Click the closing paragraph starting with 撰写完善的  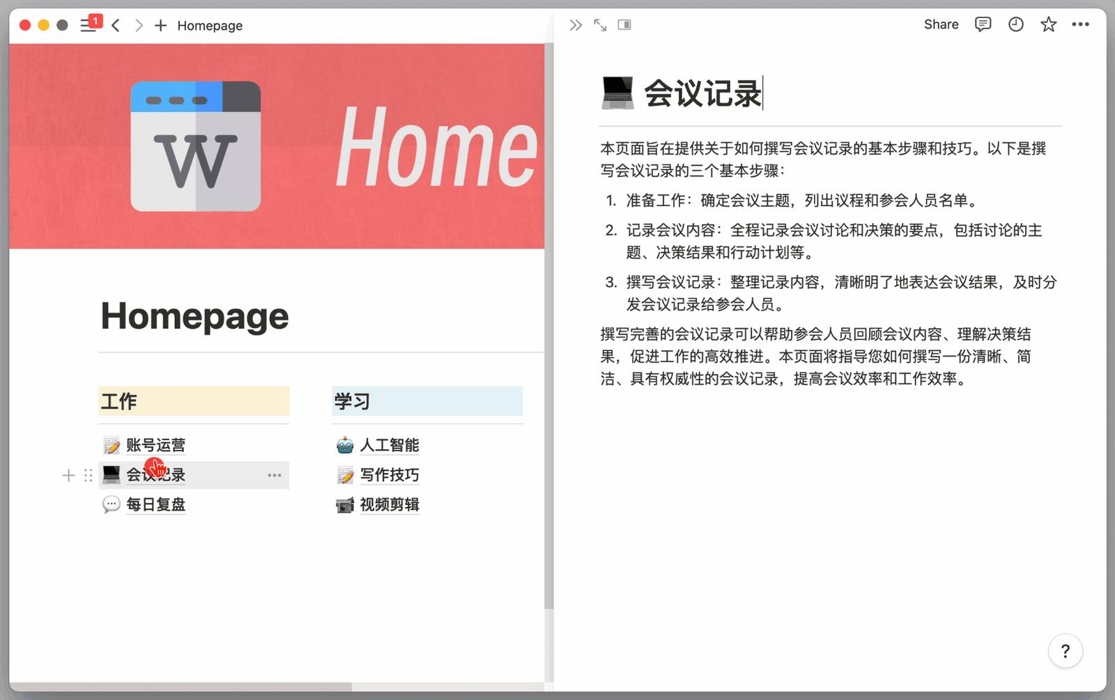pos(815,357)
